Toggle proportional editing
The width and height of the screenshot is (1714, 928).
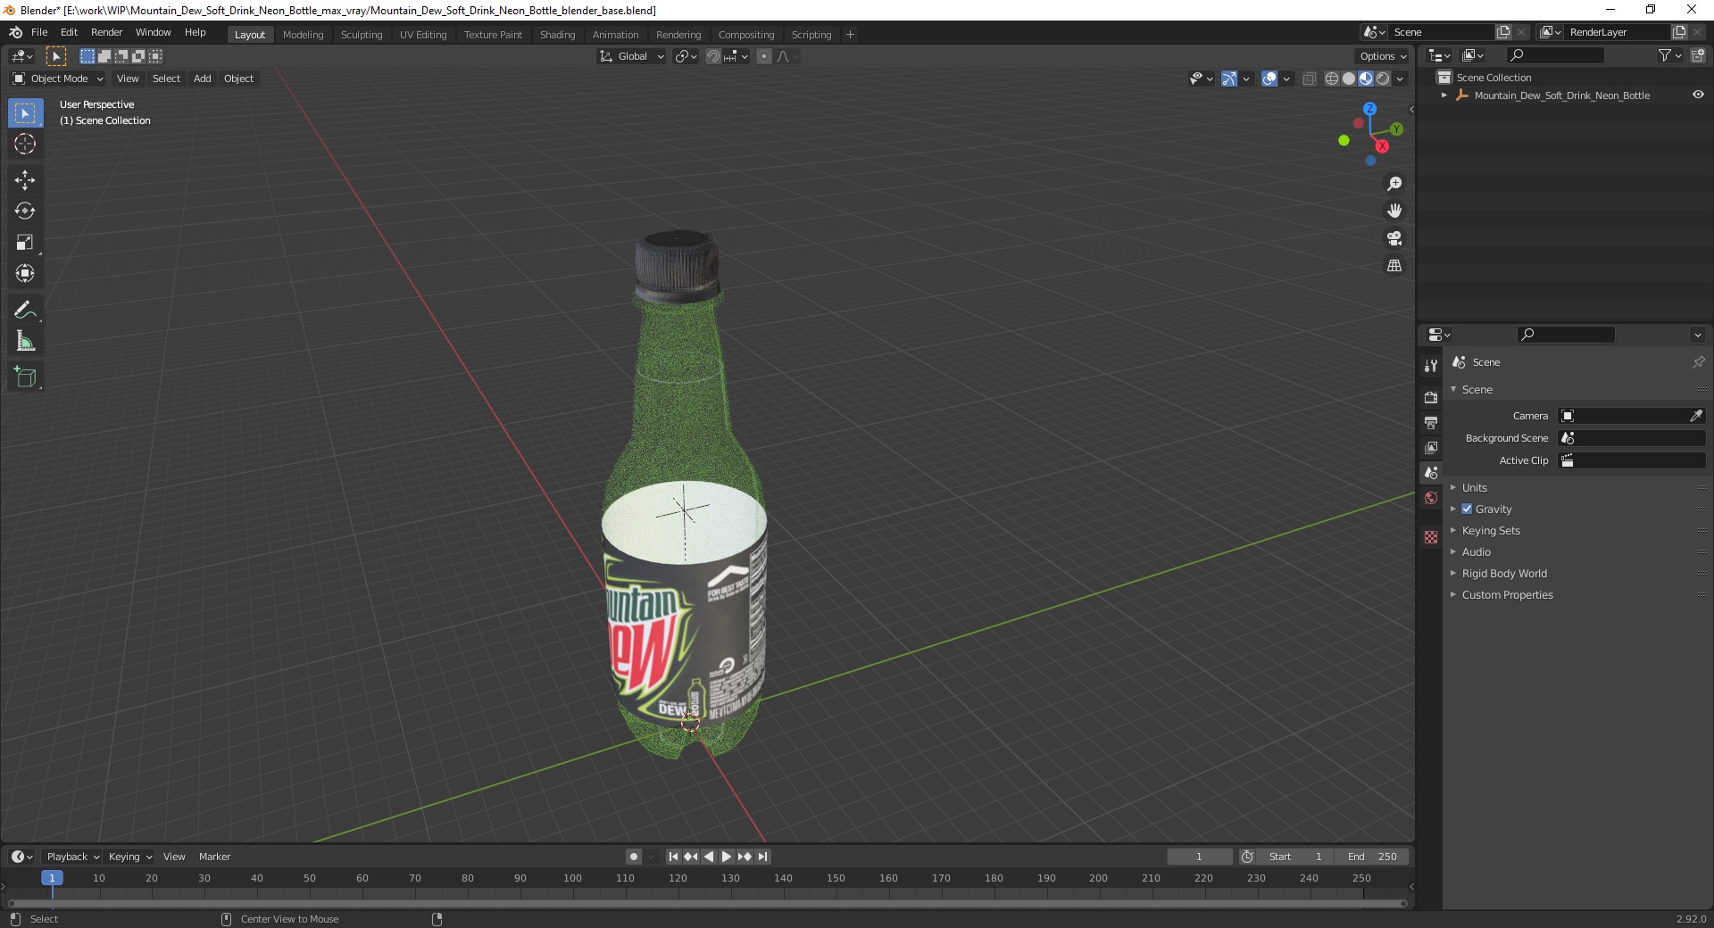[x=764, y=56]
